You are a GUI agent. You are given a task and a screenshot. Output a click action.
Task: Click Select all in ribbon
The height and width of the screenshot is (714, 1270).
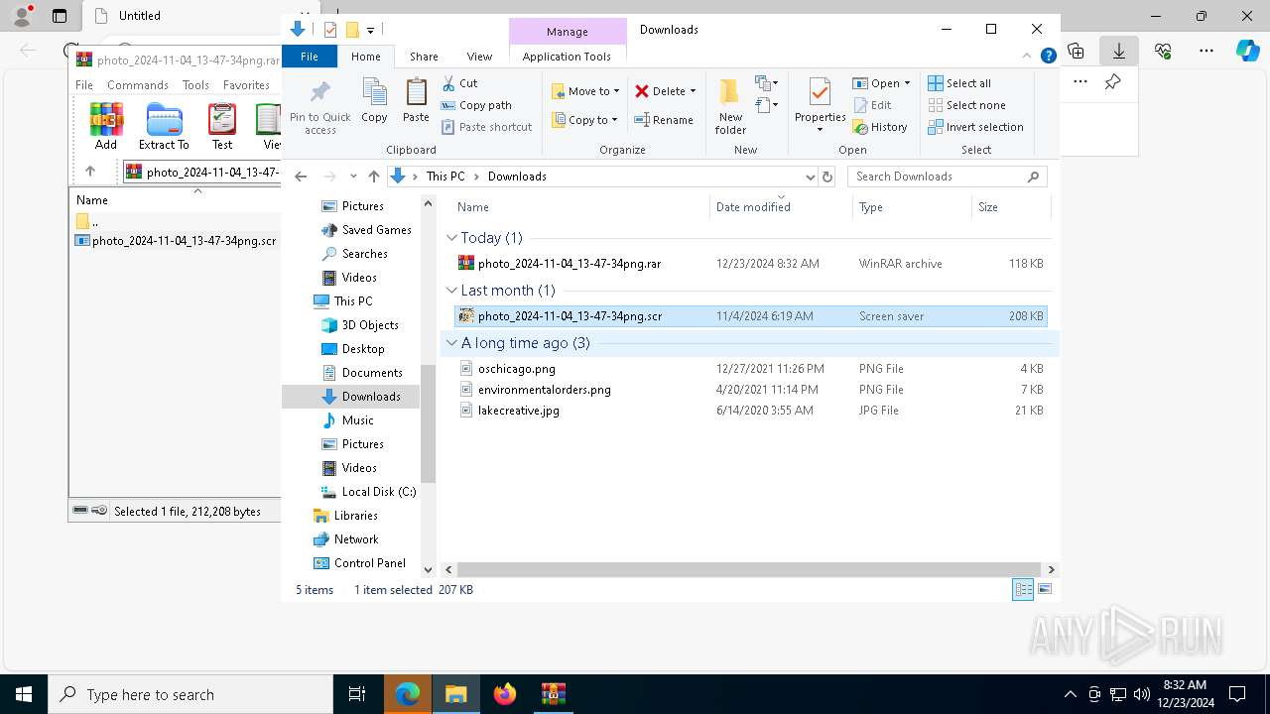pos(959,83)
